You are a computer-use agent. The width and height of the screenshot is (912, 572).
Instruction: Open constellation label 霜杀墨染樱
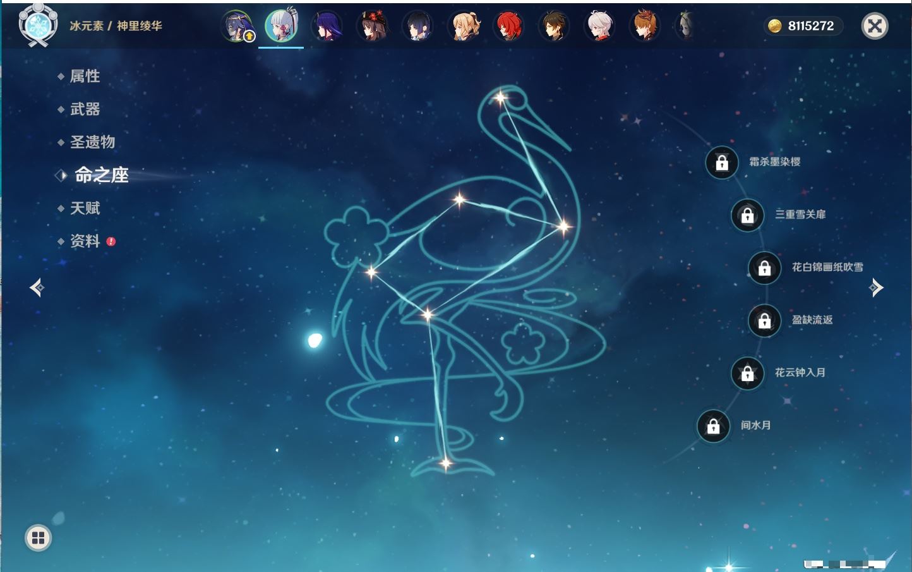(774, 162)
